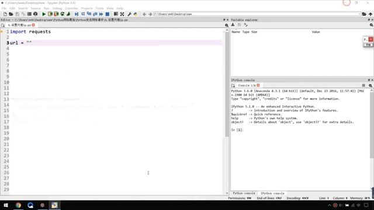This screenshot has height=210, width=374.
Task: Save data in the Variable explorer
Action: pos(239,25)
